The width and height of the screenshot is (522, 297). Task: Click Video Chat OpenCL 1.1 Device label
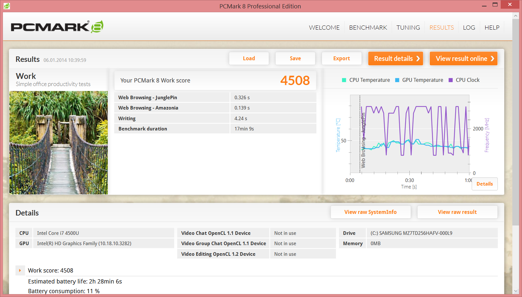pyautogui.click(x=216, y=233)
